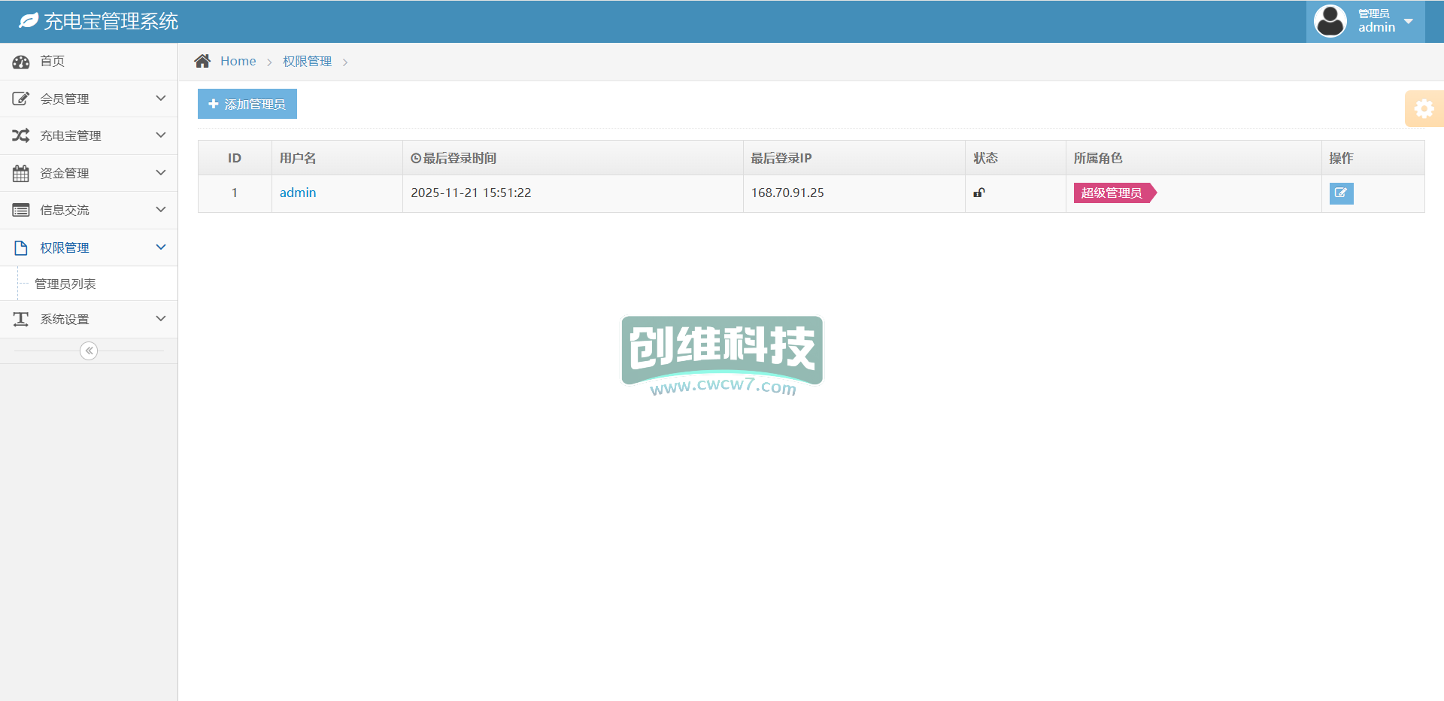Screen dimensions: 1444x701
Task: Expand the 会员管理 menu chevron
Action: point(160,99)
